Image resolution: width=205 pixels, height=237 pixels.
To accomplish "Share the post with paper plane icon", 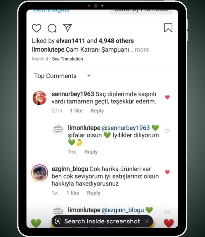I will click(x=67, y=28).
